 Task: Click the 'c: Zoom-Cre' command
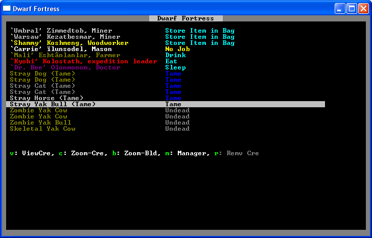(x=83, y=153)
